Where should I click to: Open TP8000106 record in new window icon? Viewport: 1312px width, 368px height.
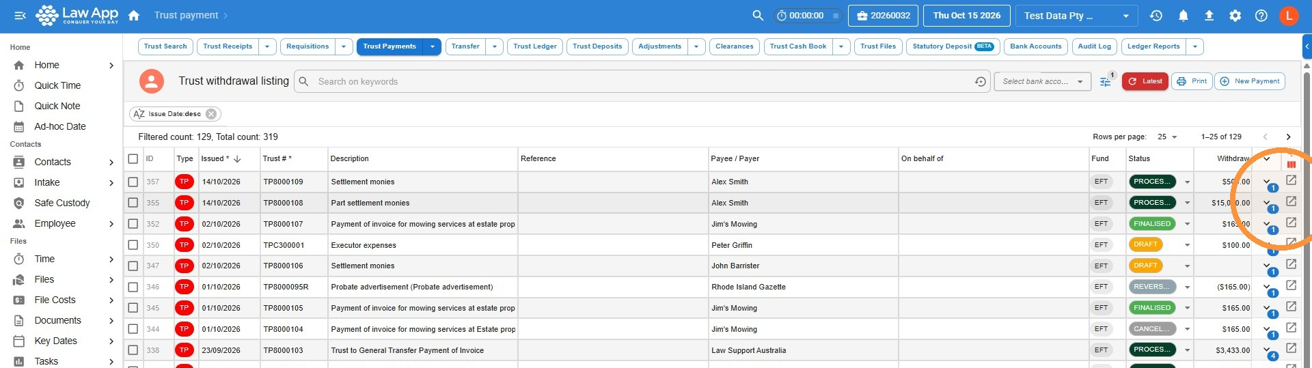[1291, 264]
